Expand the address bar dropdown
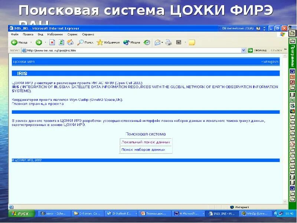297x223 pixels. (x=244, y=50)
